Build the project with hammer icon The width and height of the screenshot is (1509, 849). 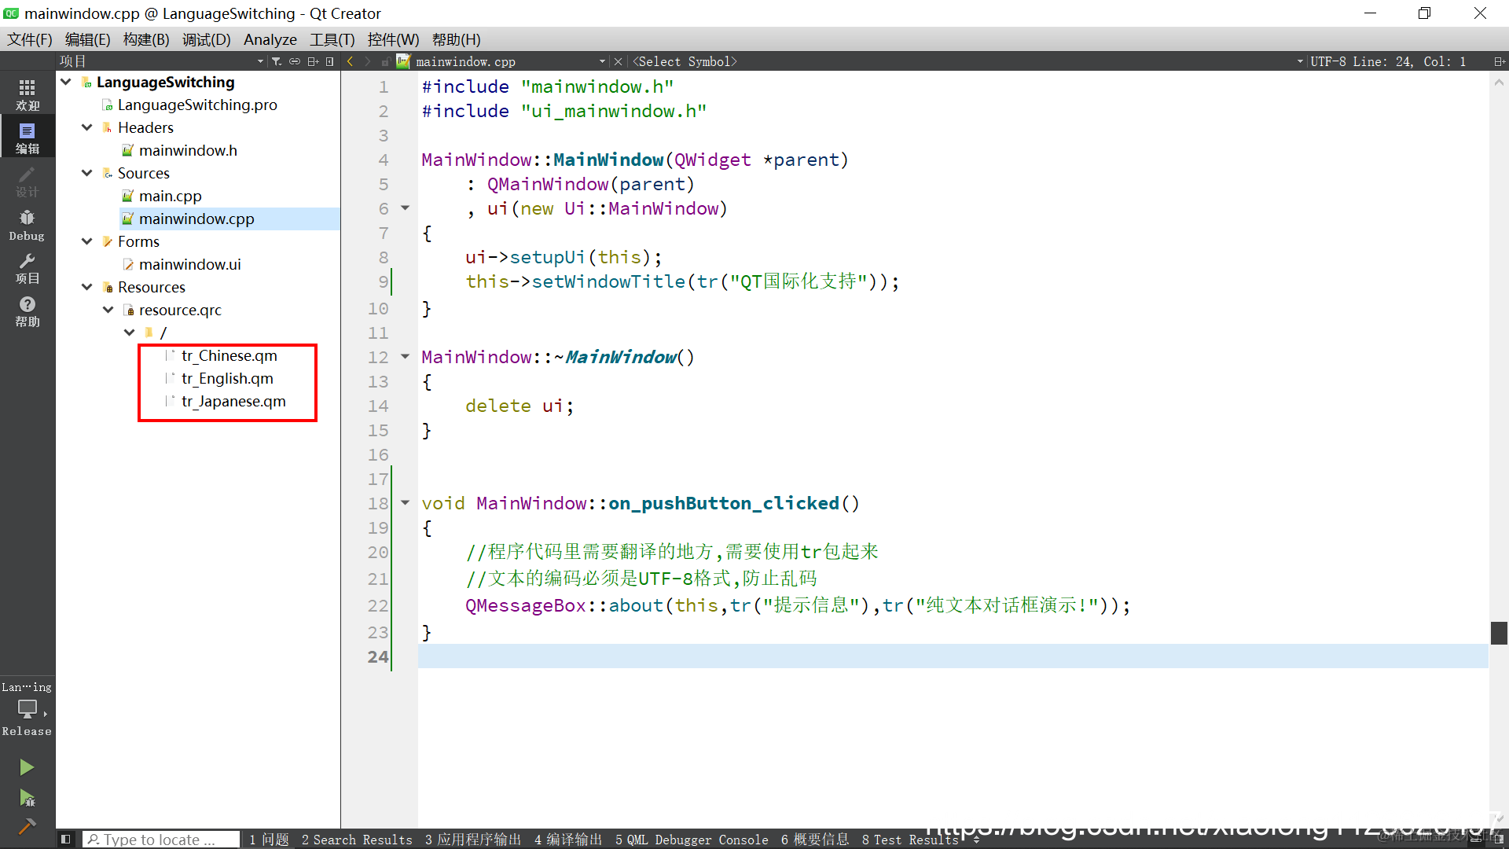pos(27,826)
